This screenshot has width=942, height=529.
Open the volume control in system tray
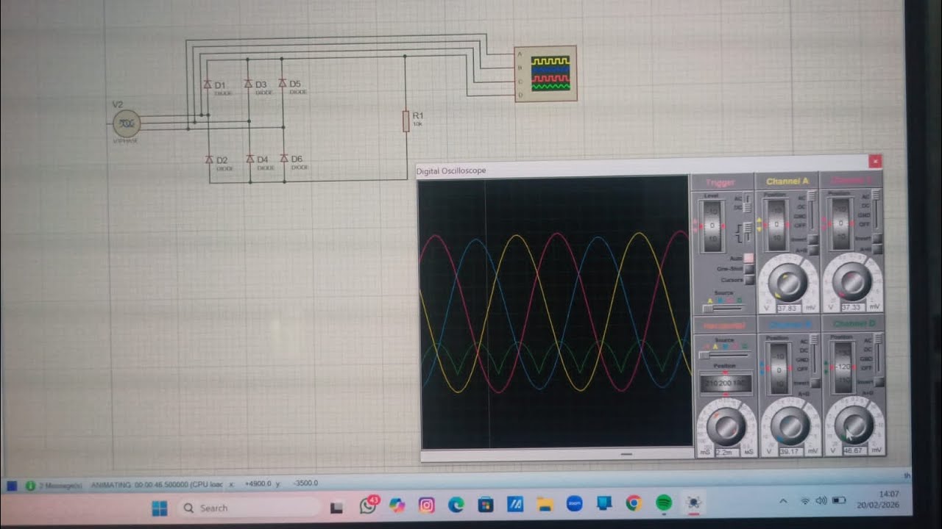coord(821,500)
